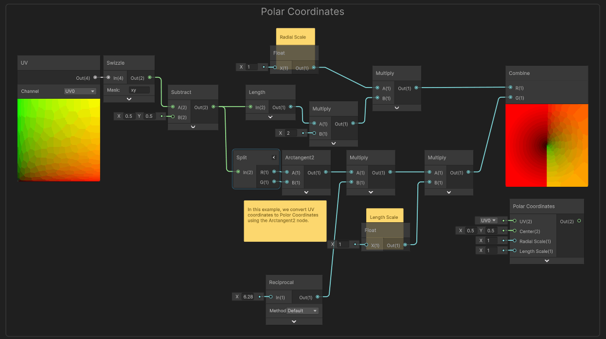The height and width of the screenshot is (339, 606).
Task: Click the Reciprocal In(1) input port
Action: 270,297
